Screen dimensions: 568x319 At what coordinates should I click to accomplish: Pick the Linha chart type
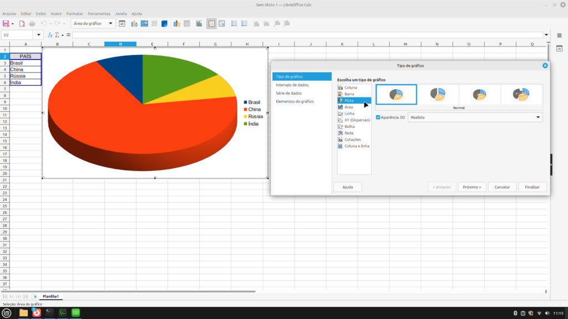(x=349, y=114)
